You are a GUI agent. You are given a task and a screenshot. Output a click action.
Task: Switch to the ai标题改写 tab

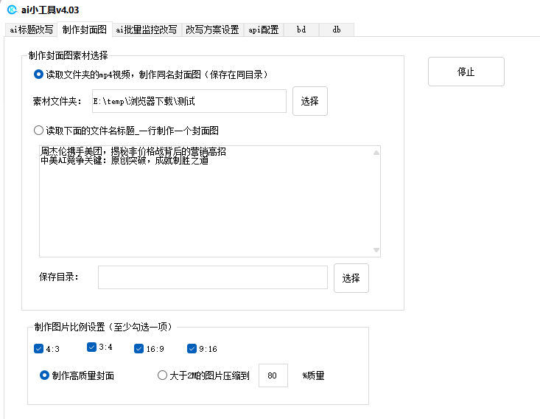(30, 30)
